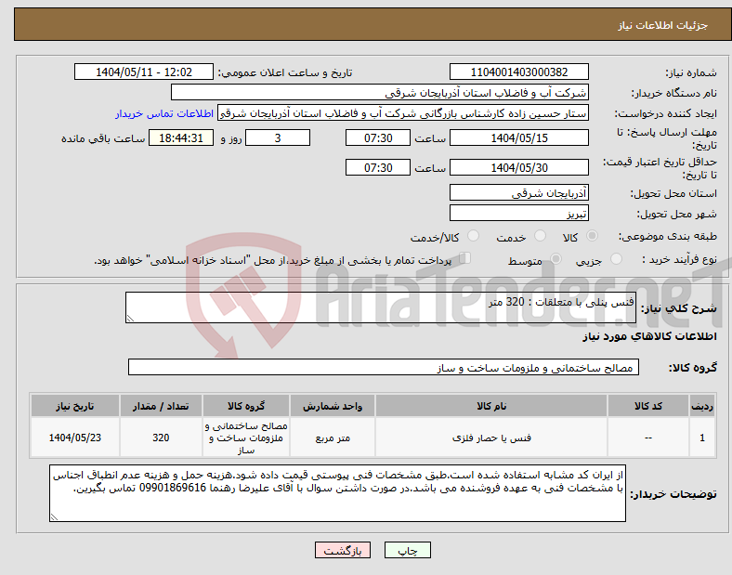Click the گروه کالا table column header
The height and width of the screenshot is (575, 732).
click(246, 406)
